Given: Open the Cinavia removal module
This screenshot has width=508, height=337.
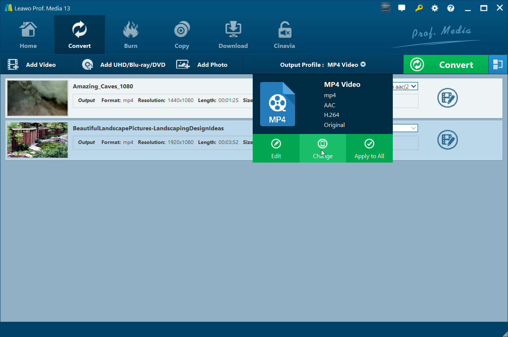Looking at the screenshot, I should point(284,35).
